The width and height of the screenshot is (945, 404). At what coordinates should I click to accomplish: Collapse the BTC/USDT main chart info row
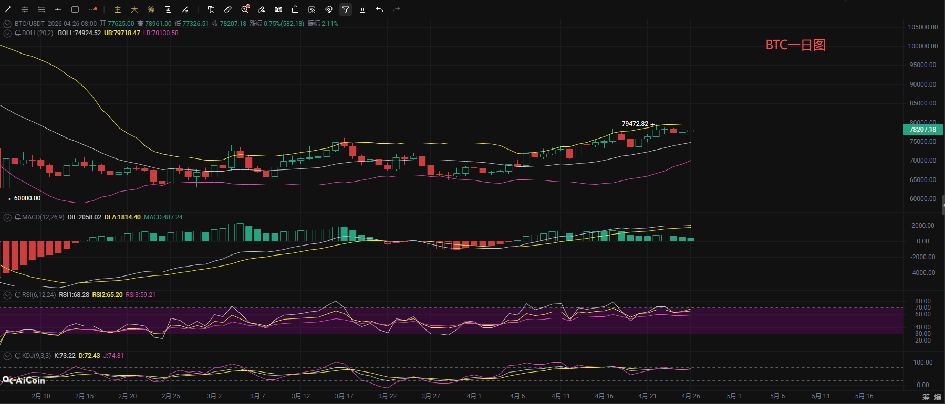coord(7,24)
